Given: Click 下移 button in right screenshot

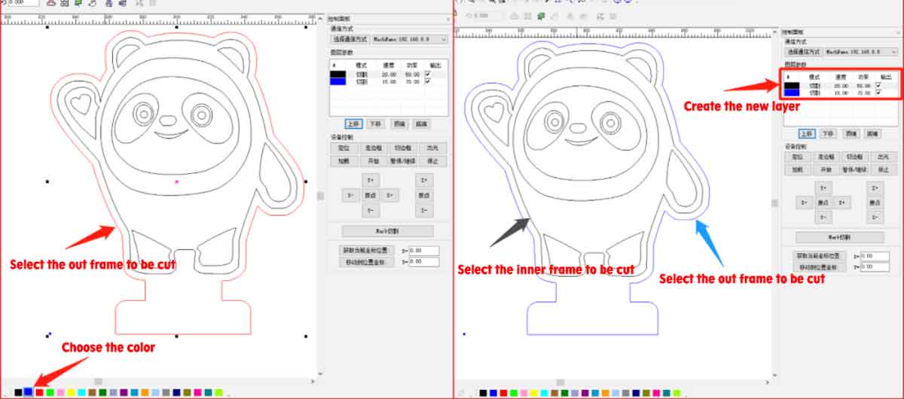Looking at the screenshot, I should coord(828,132).
